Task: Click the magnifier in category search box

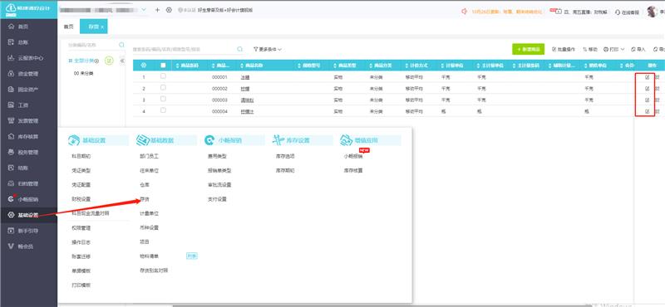Action: click(121, 45)
